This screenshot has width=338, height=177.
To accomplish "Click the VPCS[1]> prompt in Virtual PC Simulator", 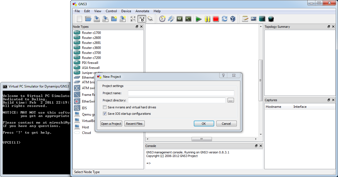I will 12,142.
